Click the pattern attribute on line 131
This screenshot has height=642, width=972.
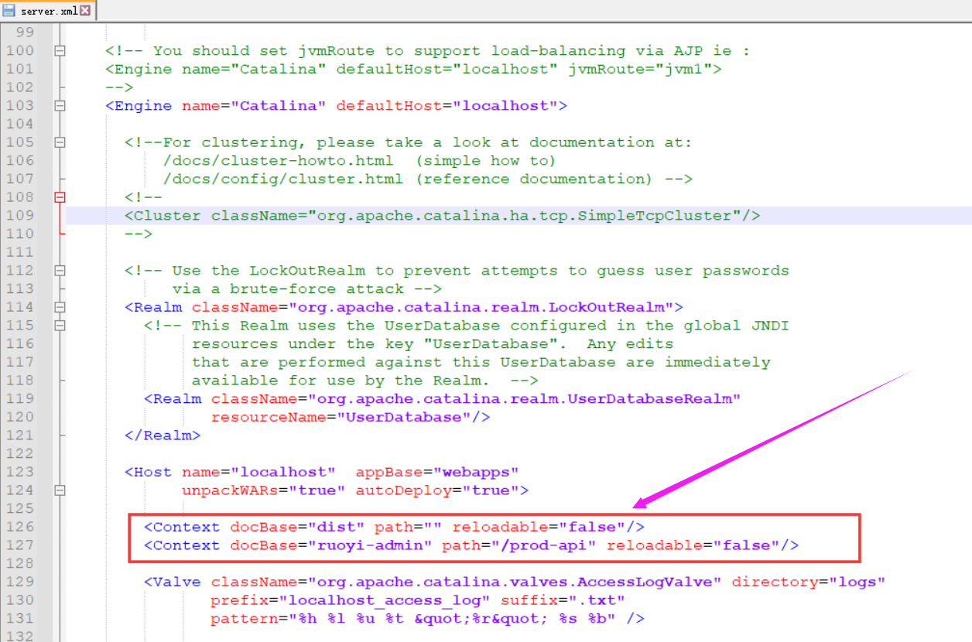click(x=413, y=619)
